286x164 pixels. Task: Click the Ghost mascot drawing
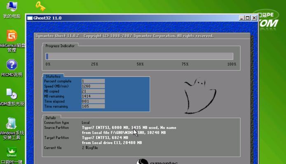[200, 96]
